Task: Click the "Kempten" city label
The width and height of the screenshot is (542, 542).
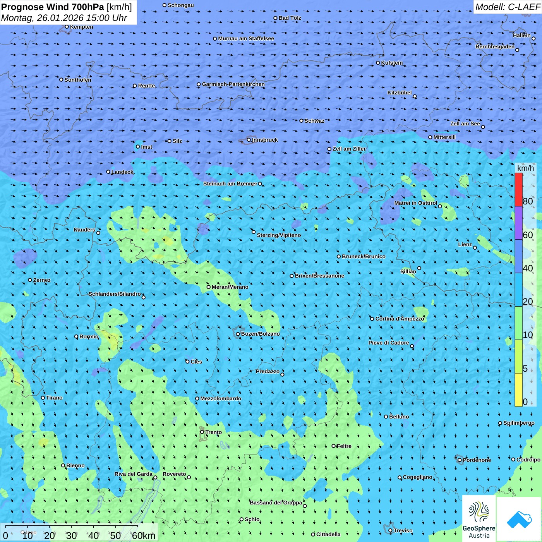Action: tap(82, 27)
